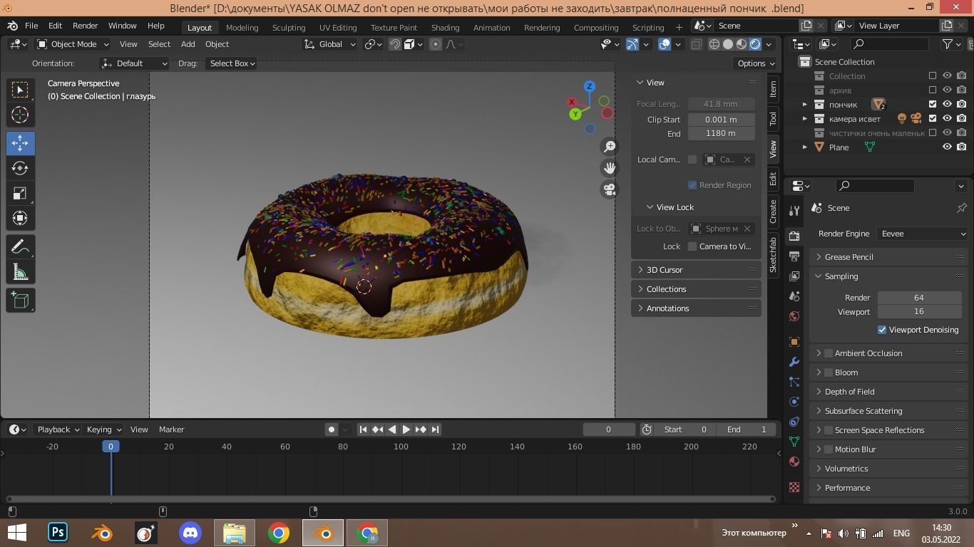Enable the Motion Blur checkbox
974x547 pixels.
tap(829, 449)
